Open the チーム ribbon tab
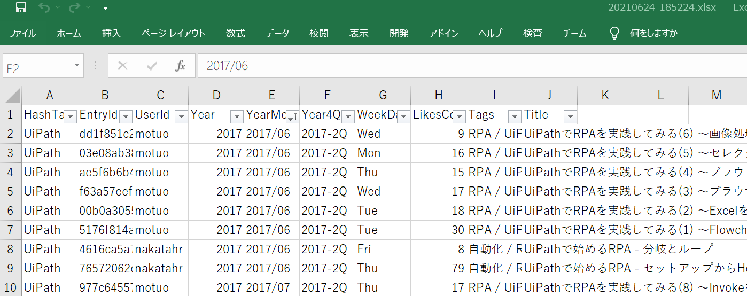 pos(575,33)
